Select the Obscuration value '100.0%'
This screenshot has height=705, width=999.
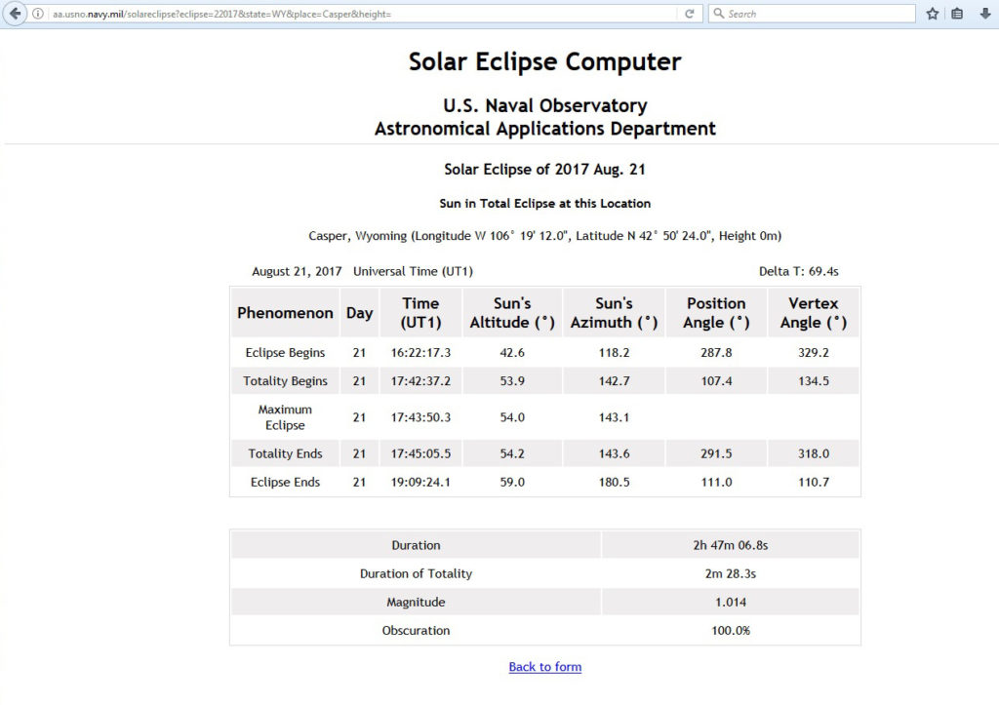pos(730,630)
